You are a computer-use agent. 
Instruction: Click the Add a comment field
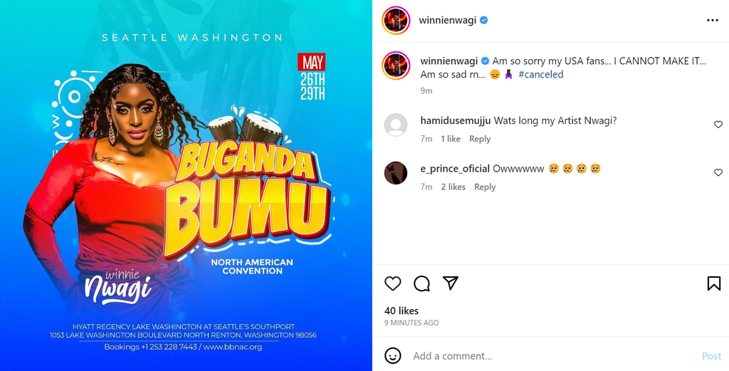553,356
